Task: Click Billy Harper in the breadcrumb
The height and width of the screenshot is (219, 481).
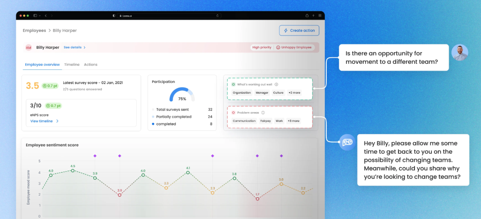Action: coord(65,30)
